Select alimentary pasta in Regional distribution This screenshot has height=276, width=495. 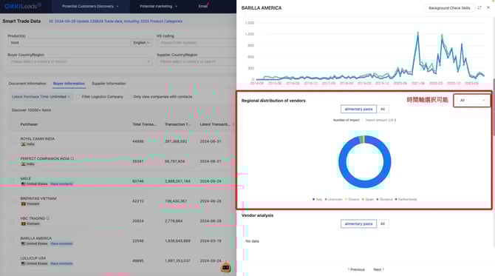click(358, 109)
